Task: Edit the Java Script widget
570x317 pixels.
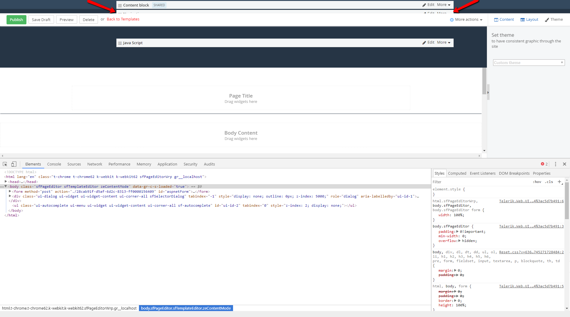Action: coord(428,42)
